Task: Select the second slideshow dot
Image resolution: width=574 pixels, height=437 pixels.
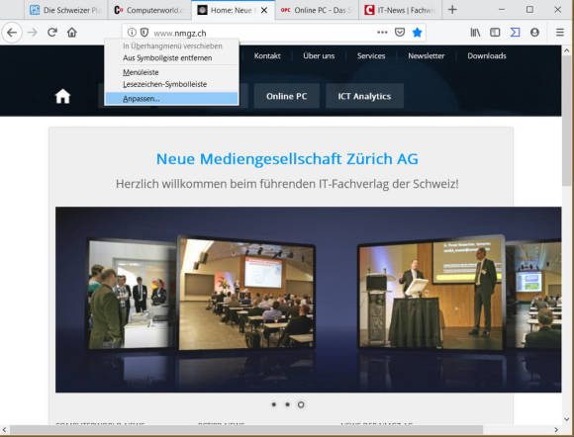Action: click(287, 404)
